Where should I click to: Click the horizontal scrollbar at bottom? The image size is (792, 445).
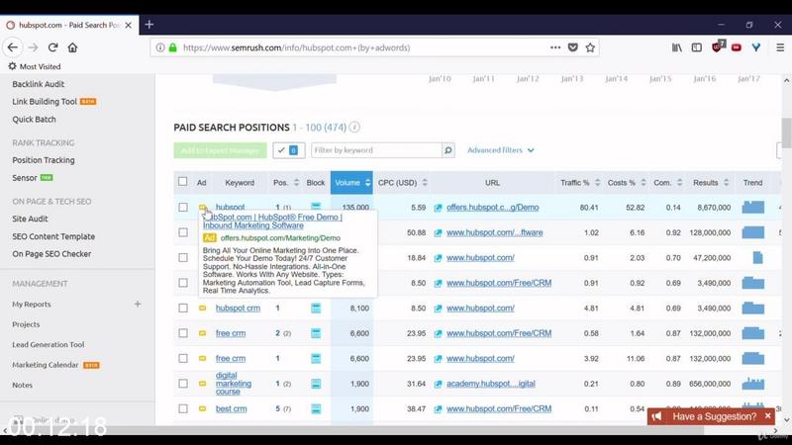coord(353,430)
